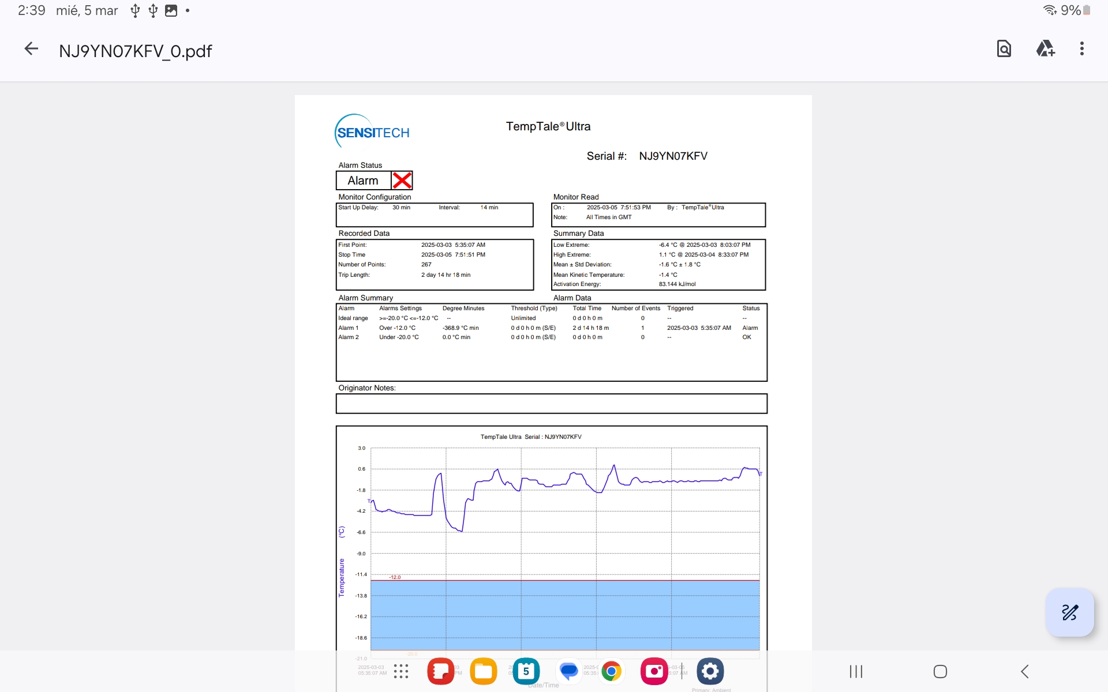Tap 'Under -20.0 °C' alarm 2 setting

click(399, 337)
